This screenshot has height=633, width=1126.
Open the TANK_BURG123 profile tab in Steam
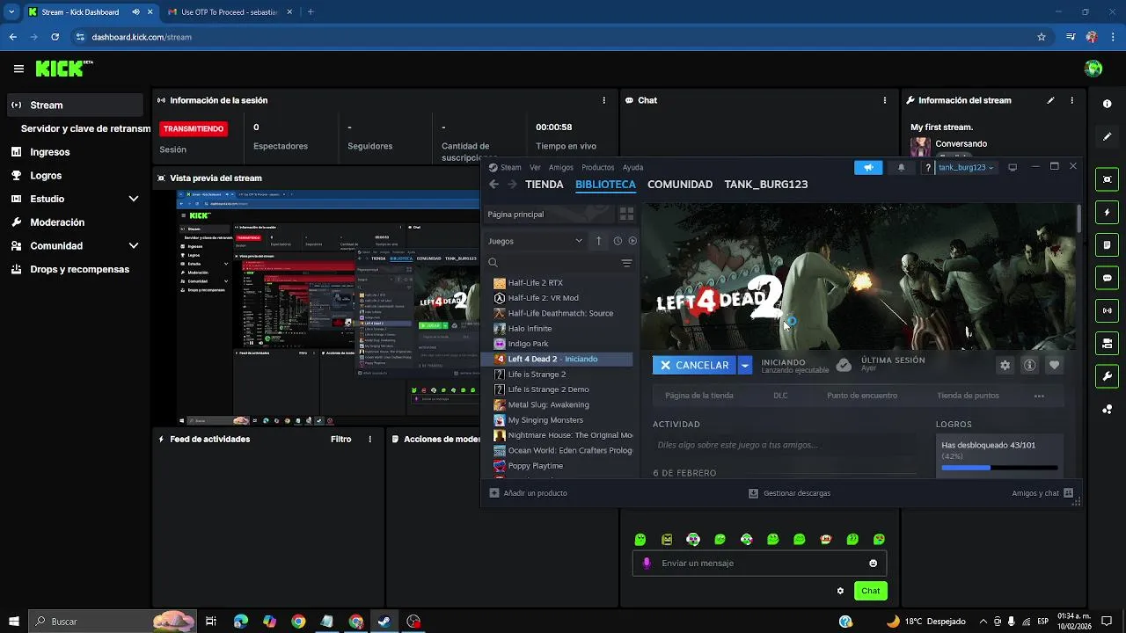(x=765, y=185)
